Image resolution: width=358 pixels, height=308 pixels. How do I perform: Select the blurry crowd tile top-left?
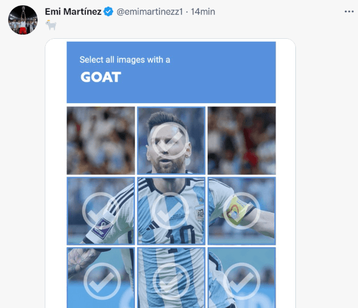[101, 140]
